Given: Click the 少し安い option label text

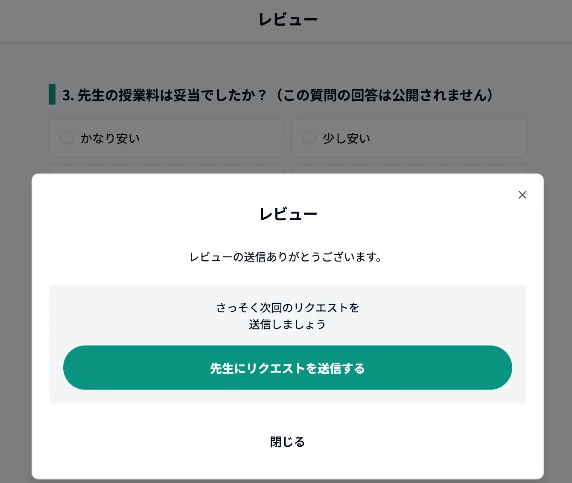Looking at the screenshot, I should [346, 138].
